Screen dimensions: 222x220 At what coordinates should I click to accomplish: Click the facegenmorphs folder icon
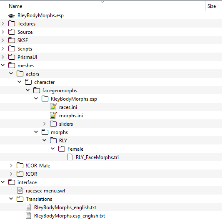point(37,91)
